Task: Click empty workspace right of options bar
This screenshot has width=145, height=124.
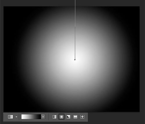Action: (116, 118)
